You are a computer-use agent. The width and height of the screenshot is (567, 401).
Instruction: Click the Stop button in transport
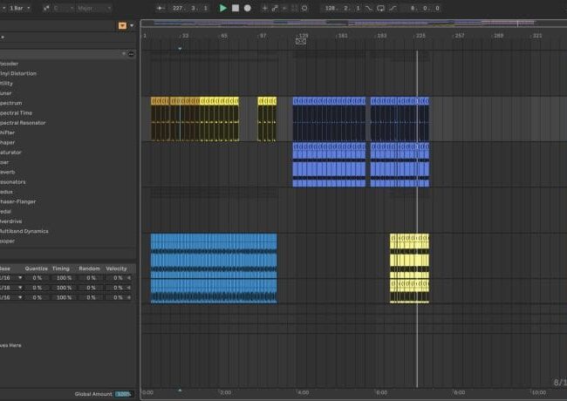point(236,7)
